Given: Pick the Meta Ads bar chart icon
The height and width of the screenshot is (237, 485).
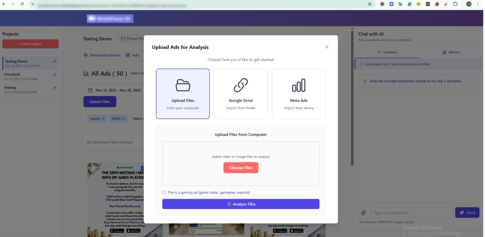Looking at the screenshot, I should pos(298,85).
